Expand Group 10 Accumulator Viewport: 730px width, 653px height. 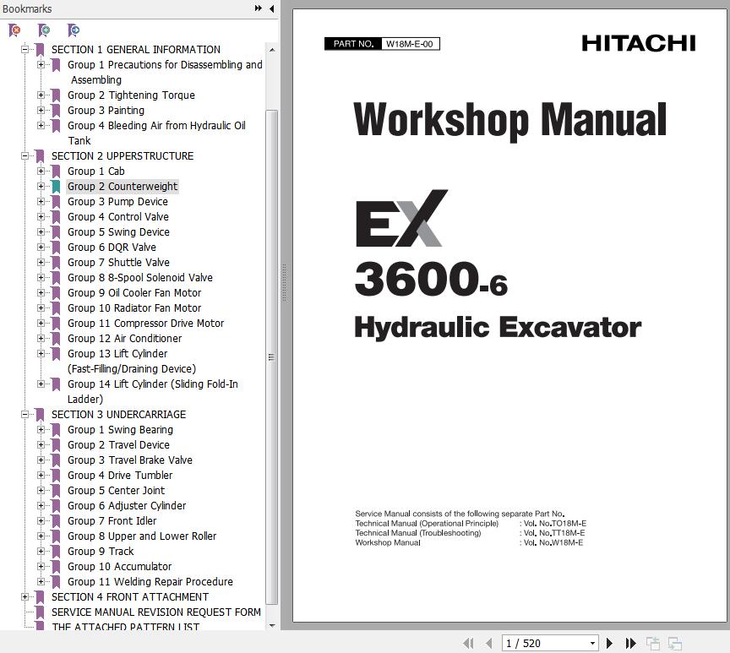(41, 567)
